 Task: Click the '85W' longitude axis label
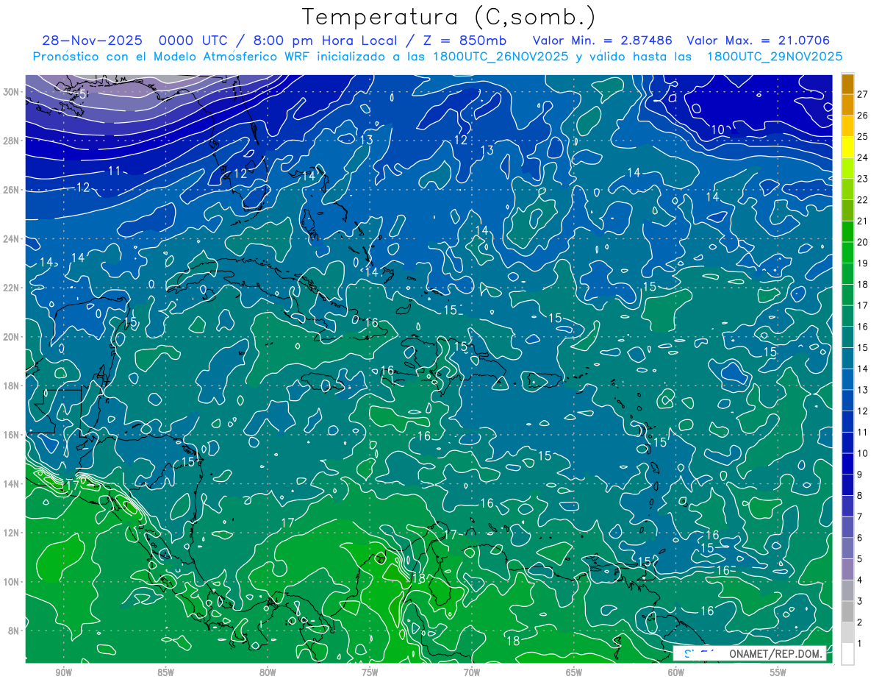point(166,673)
